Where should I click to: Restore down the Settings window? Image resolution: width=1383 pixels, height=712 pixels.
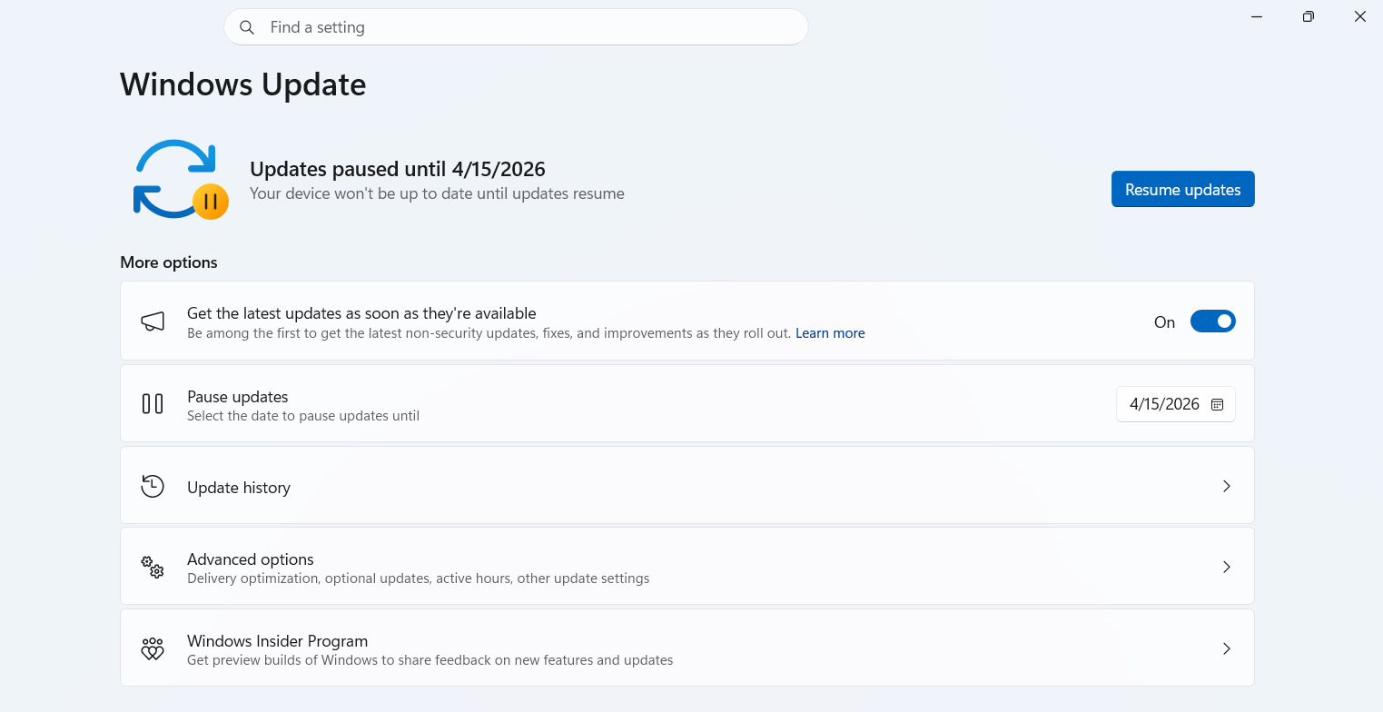point(1308,16)
